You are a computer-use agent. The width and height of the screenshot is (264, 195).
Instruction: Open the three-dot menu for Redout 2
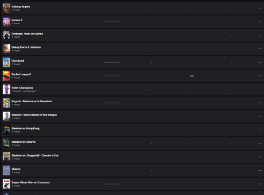tap(260, 22)
